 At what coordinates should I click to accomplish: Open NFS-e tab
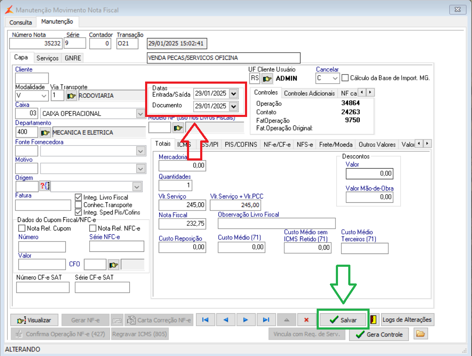click(305, 145)
